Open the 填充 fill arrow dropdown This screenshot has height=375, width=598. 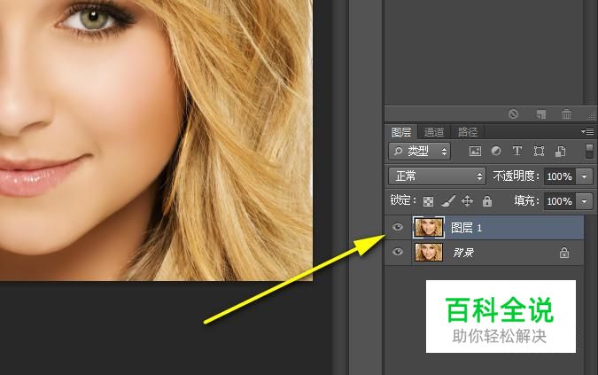(585, 201)
